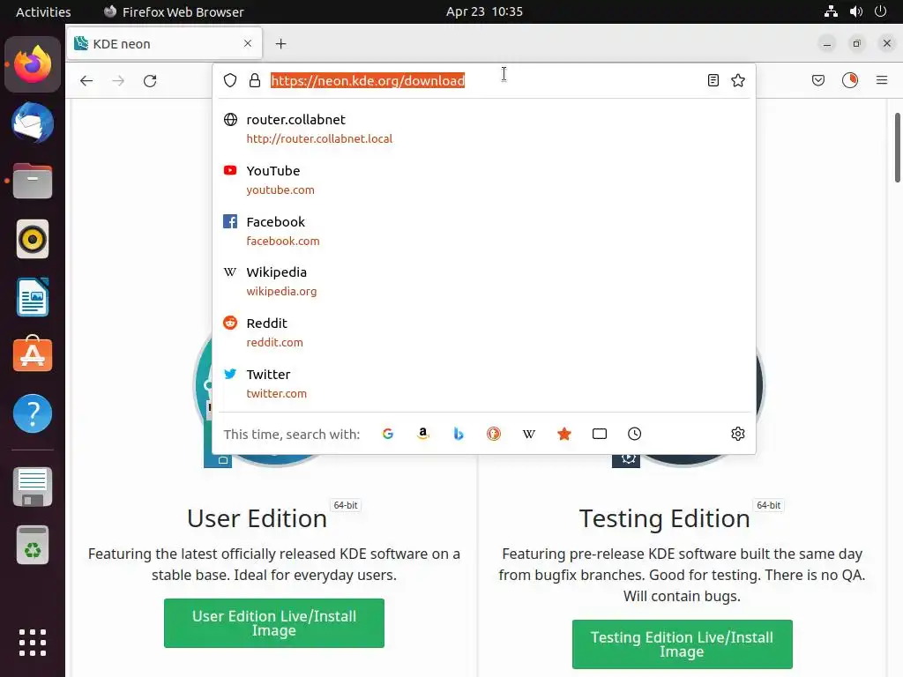This screenshot has width=903, height=677.
Task: Choose the Reddit suggestion
Action: click(484, 332)
